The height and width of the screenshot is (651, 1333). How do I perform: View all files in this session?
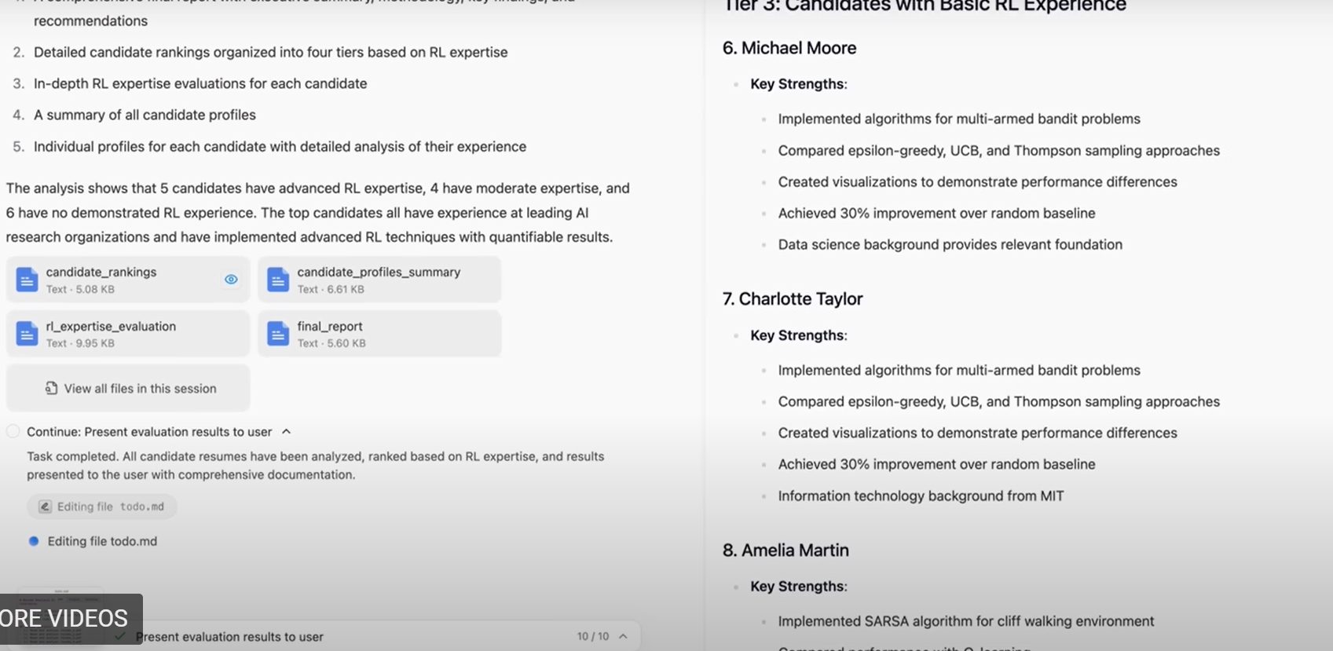(140, 388)
